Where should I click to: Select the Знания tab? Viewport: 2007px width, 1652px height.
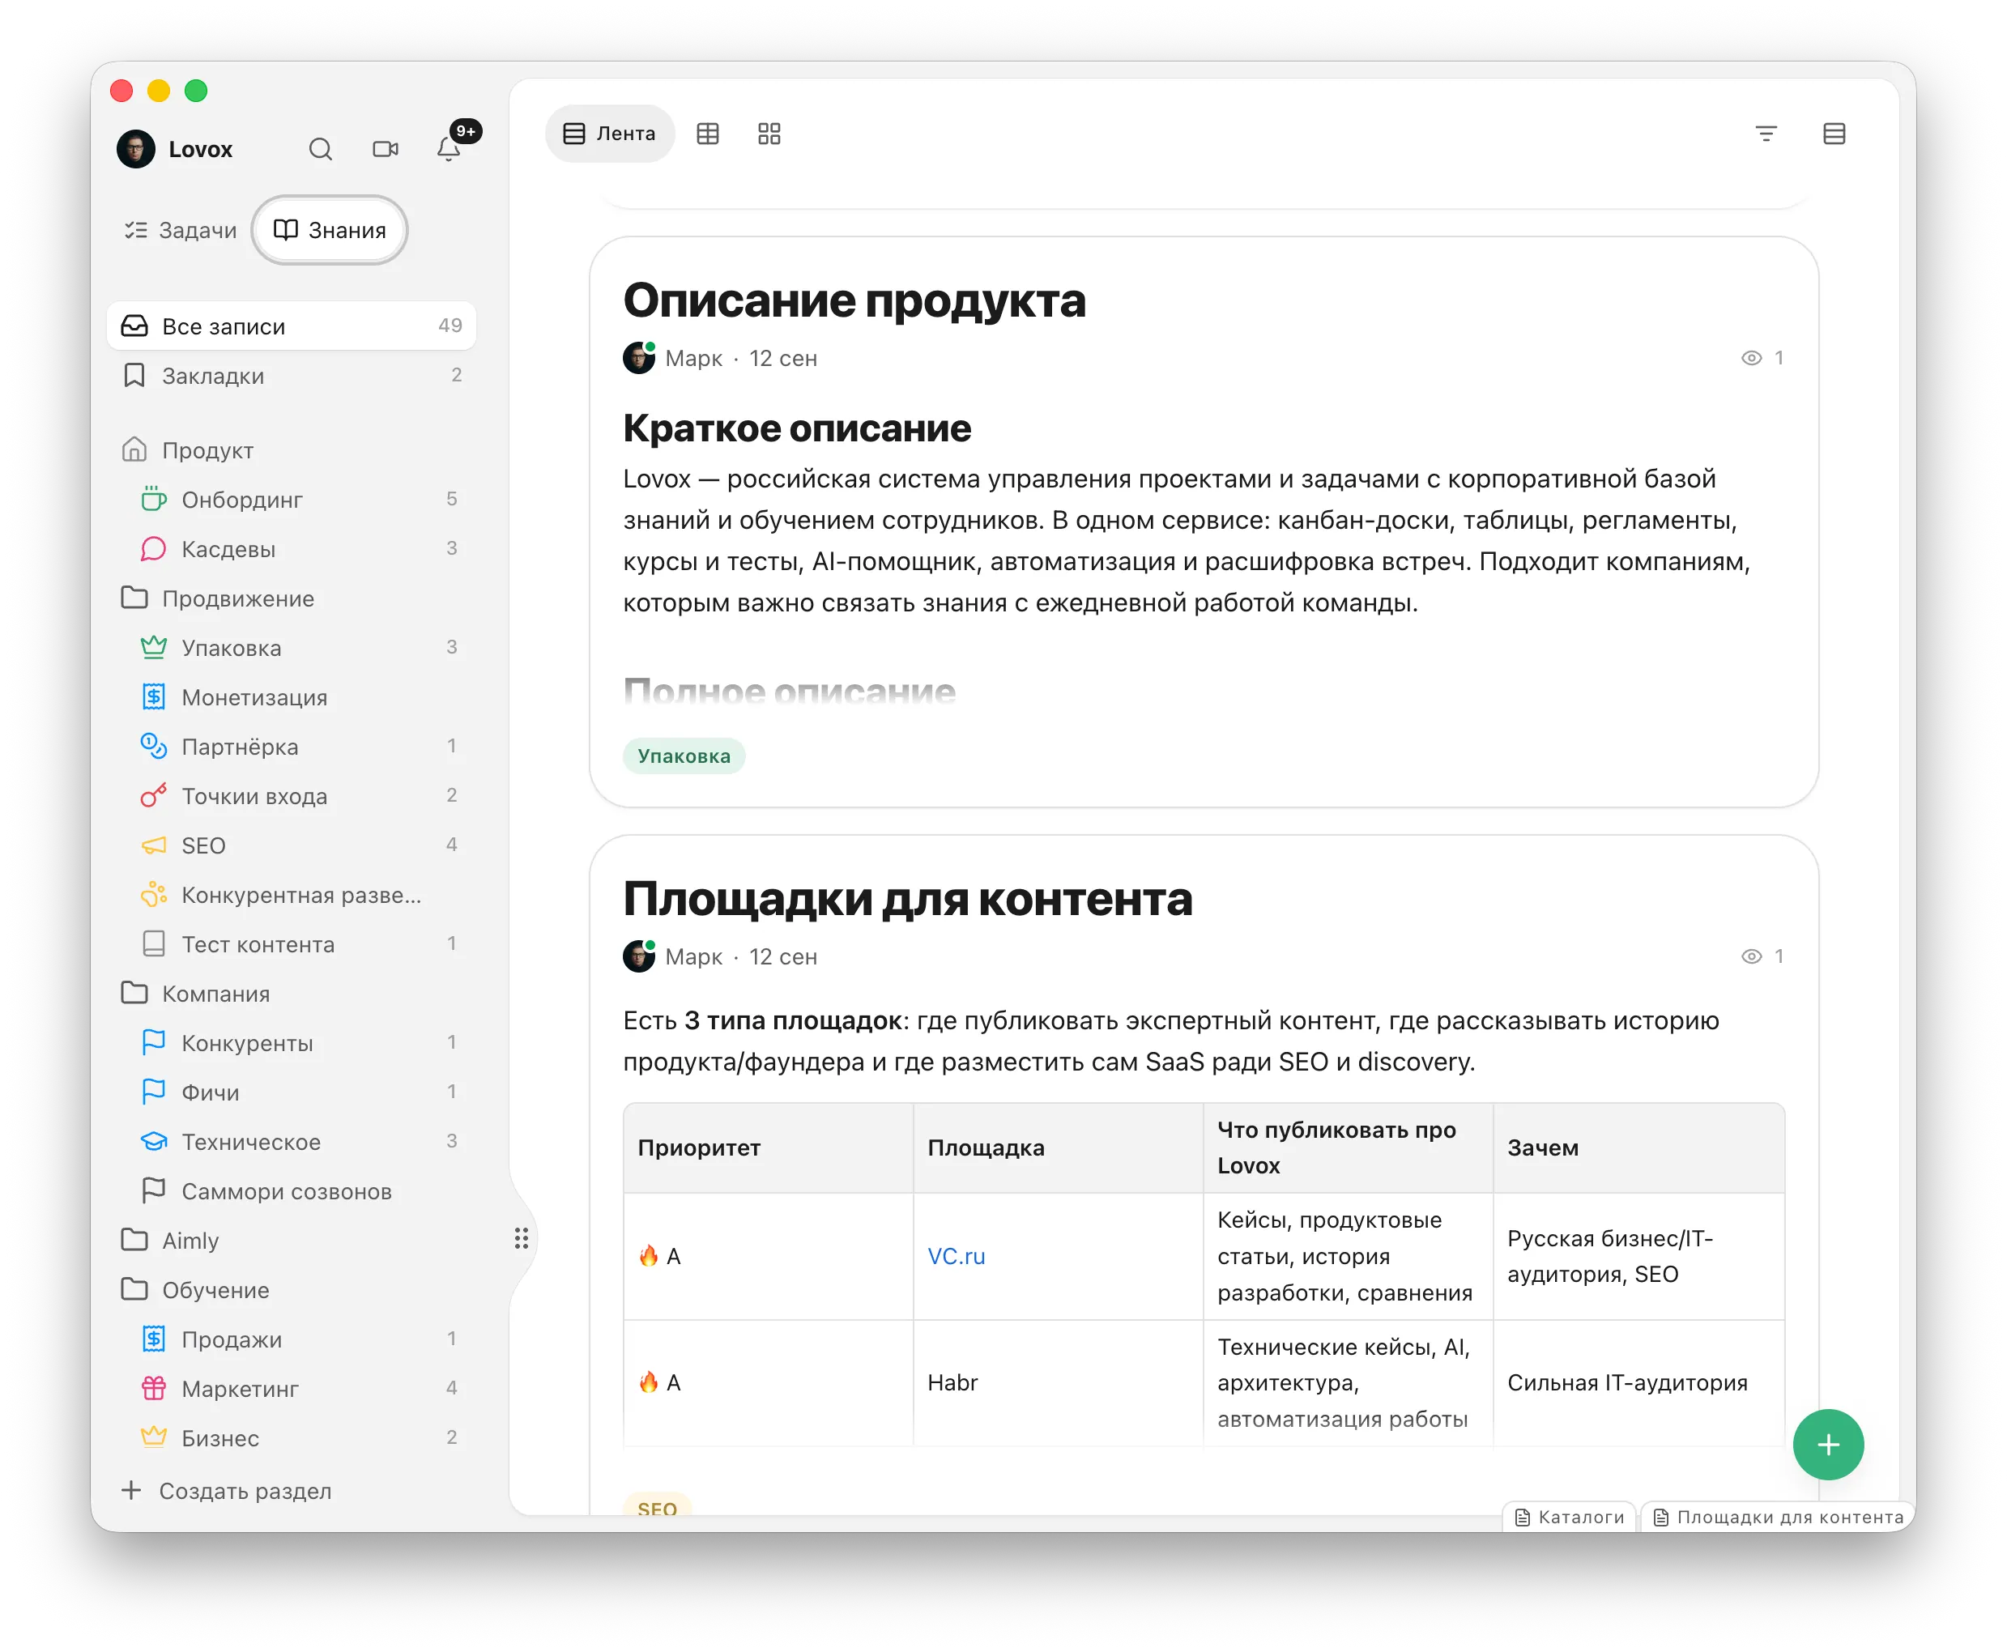pos(330,230)
